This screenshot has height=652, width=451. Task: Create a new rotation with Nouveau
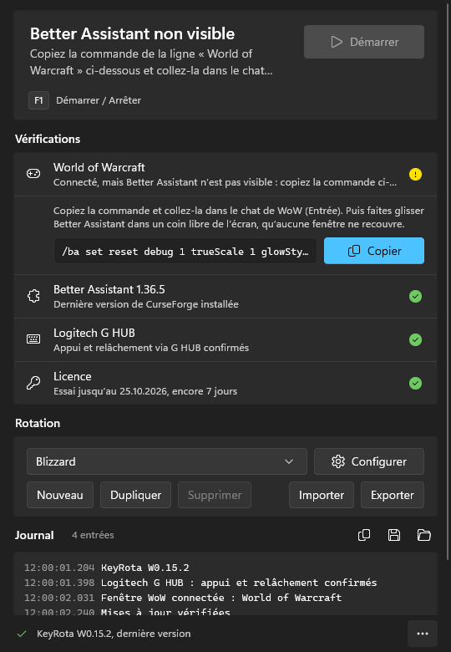coord(60,495)
